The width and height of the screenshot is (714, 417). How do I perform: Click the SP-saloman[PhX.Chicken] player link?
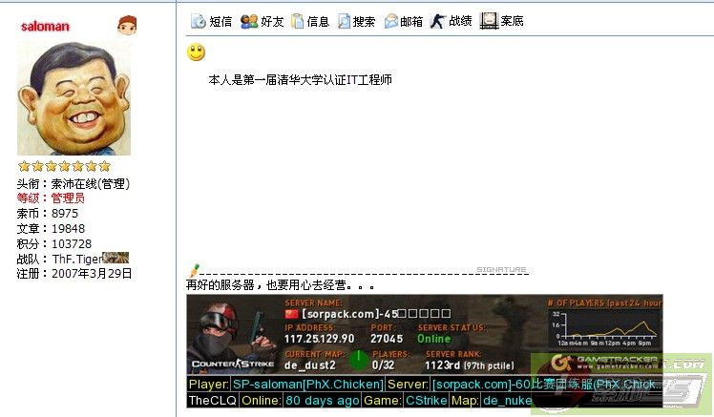tap(307, 385)
